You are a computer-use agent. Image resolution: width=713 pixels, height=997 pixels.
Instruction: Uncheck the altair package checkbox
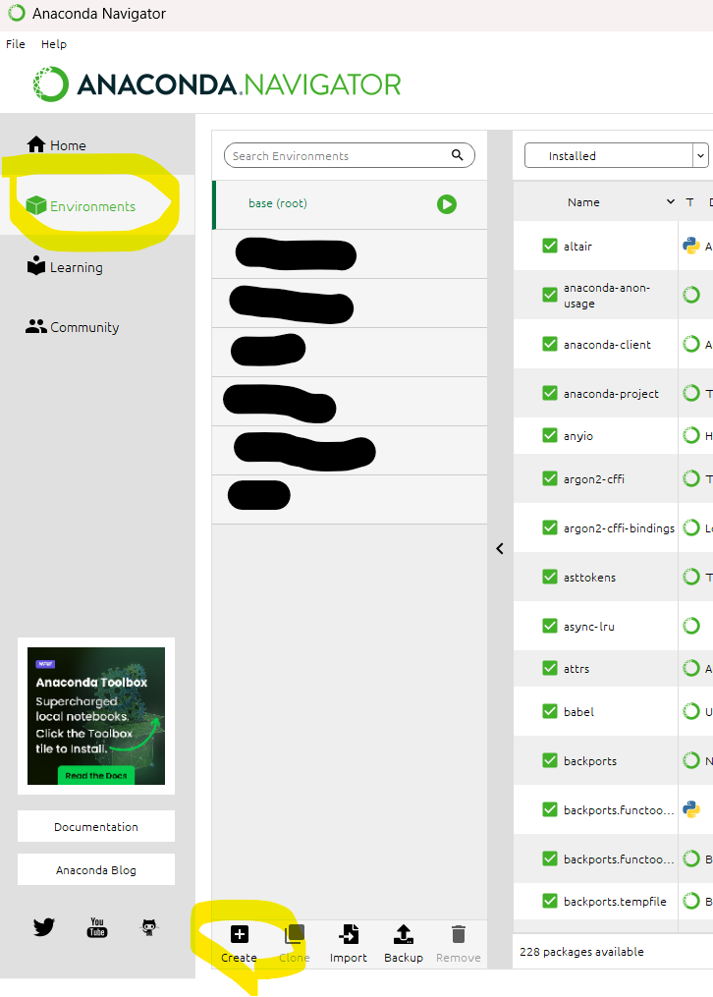(x=550, y=246)
